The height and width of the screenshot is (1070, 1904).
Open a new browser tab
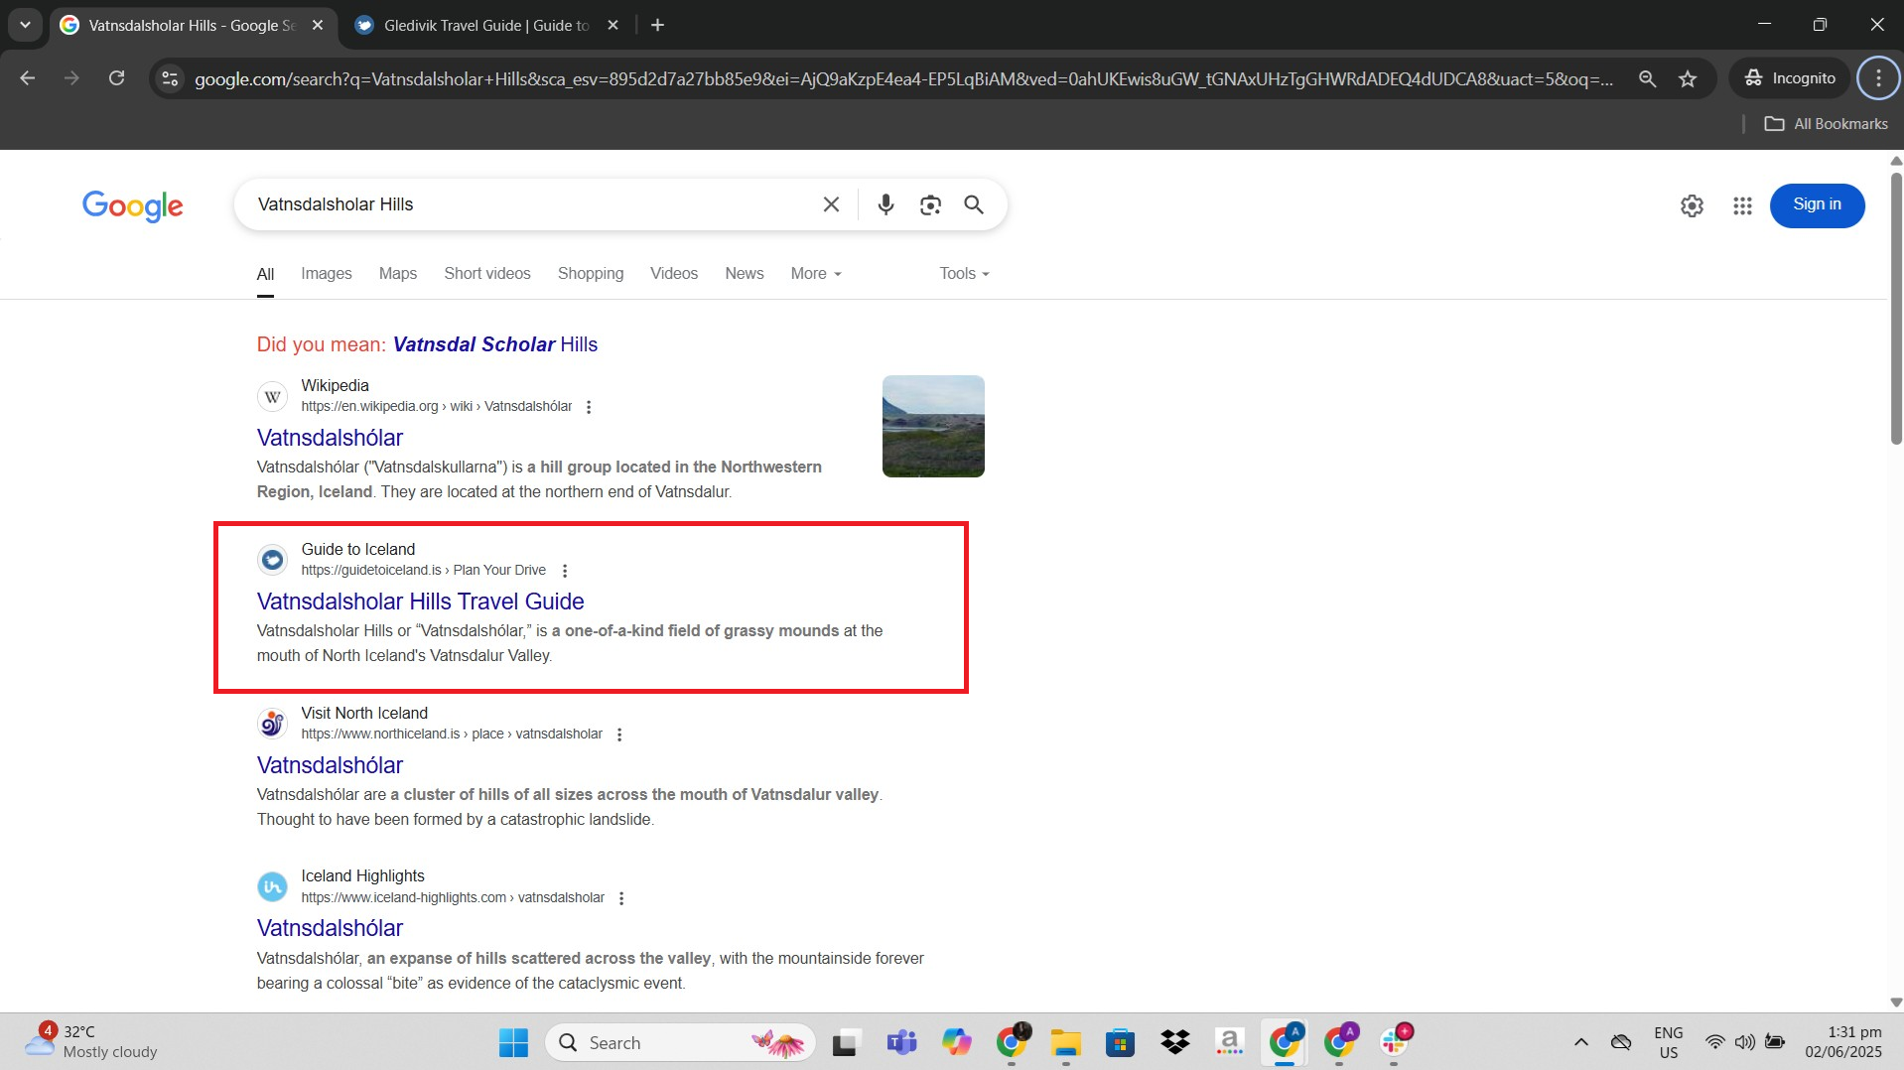click(657, 25)
